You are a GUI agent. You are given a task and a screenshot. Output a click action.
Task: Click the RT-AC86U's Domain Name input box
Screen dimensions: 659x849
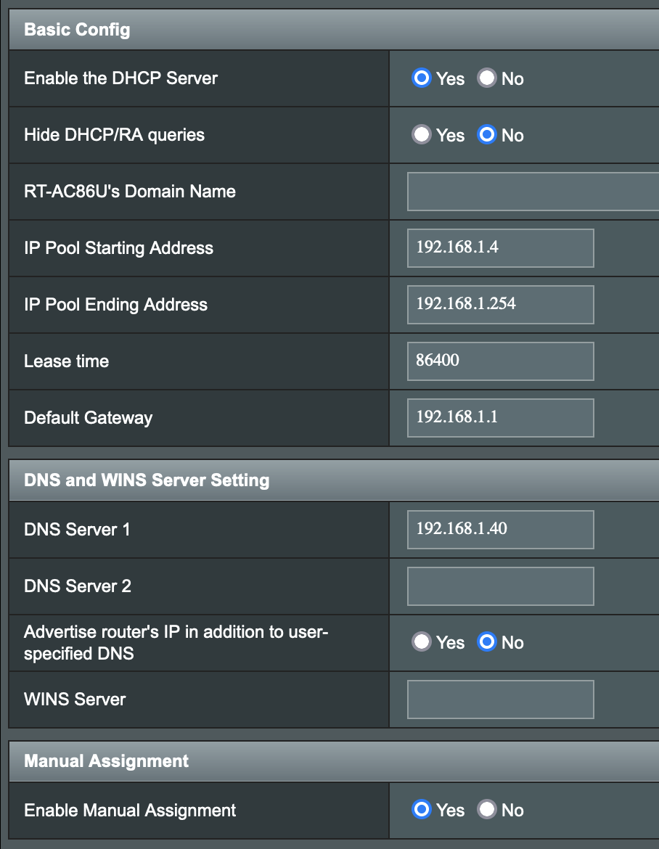pos(532,192)
